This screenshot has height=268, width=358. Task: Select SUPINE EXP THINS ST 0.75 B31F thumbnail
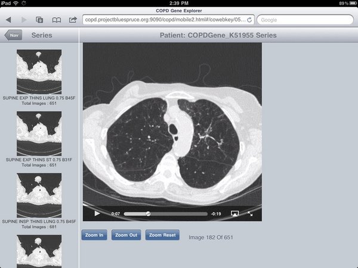pyautogui.click(x=39, y=133)
